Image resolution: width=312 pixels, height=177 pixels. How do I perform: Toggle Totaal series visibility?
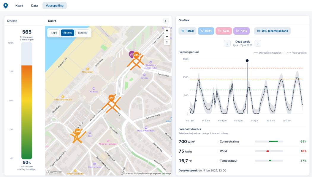[187, 31]
